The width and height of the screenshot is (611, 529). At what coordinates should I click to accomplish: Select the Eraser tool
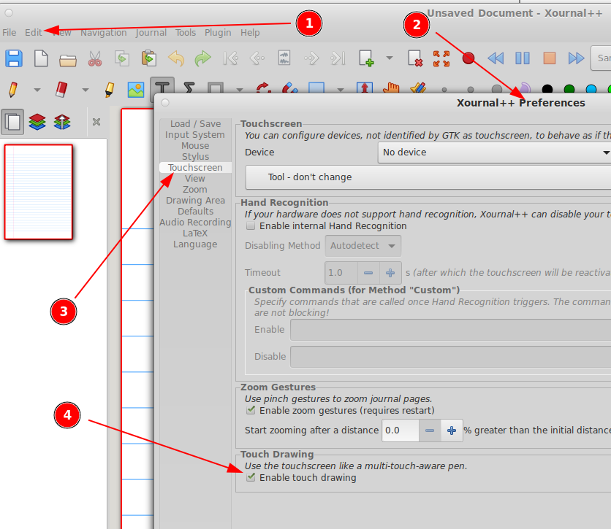click(x=61, y=90)
